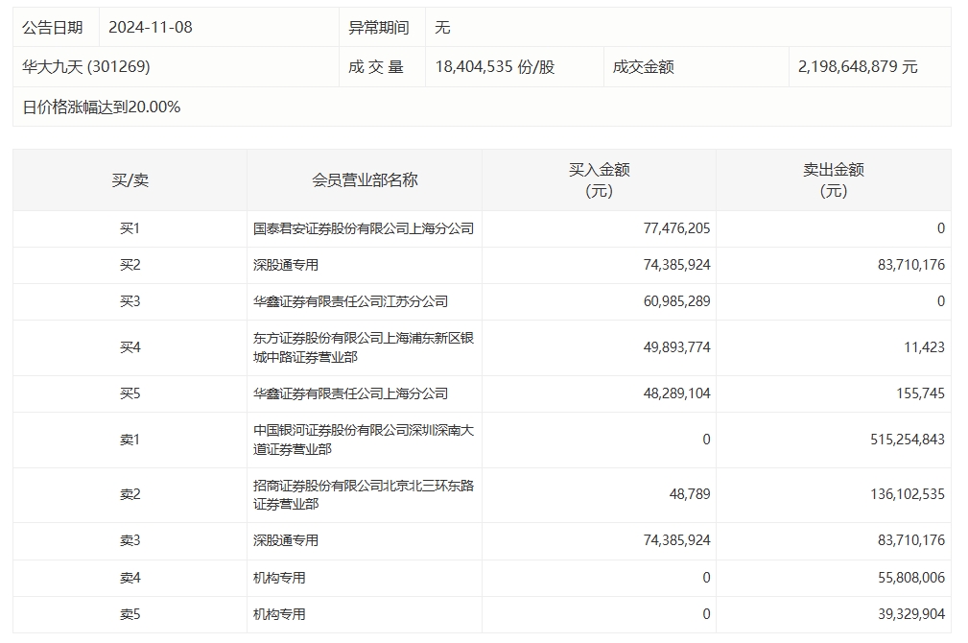Select buy amount 49,893,774

[x=676, y=347]
